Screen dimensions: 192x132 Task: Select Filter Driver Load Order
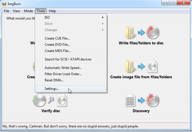(x=63, y=74)
